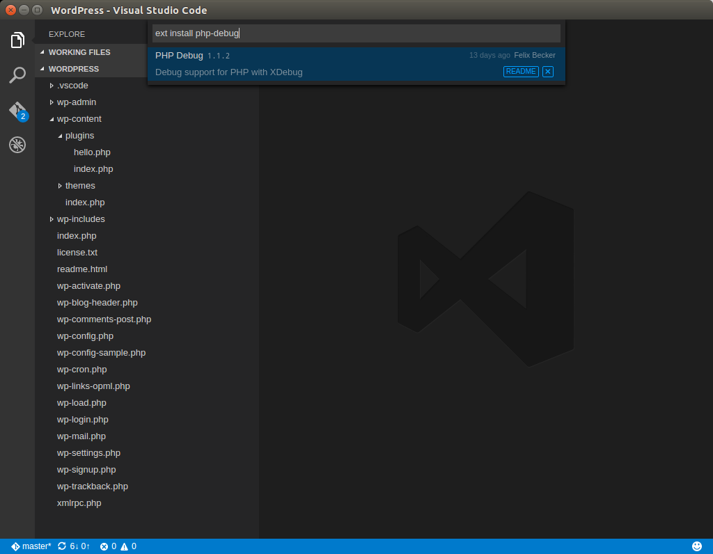Open wp-blog-header.php file
The width and height of the screenshot is (713, 554).
[97, 303]
